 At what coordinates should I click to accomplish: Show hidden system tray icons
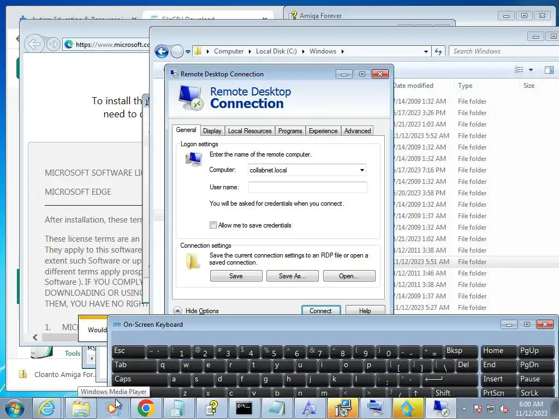pyautogui.click(x=464, y=409)
